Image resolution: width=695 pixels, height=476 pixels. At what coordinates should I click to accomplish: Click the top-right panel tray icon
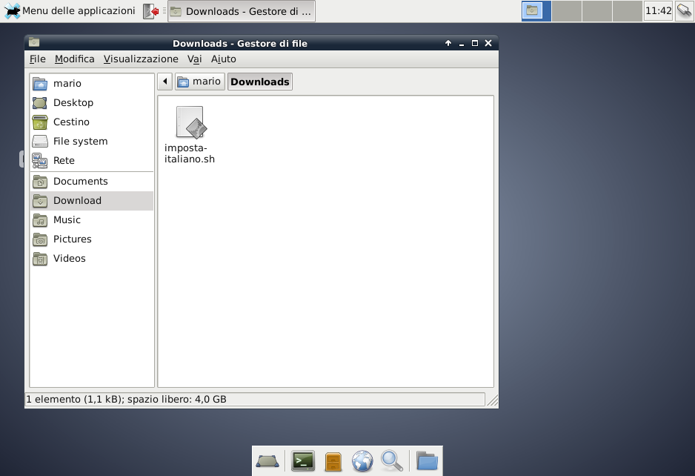click(x=684, y=10)
